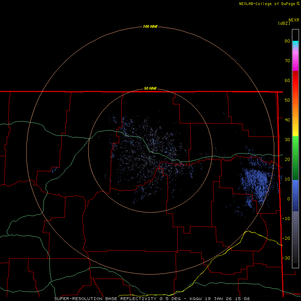301x301 pixels.
Task: Click the -20 dBZ scale value
Action: tap(286, 238)
